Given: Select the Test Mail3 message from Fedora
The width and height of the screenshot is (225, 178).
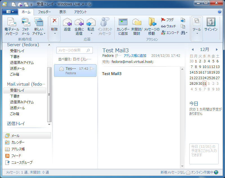Looking at the screenshot, I should click(x=75, y=71).
